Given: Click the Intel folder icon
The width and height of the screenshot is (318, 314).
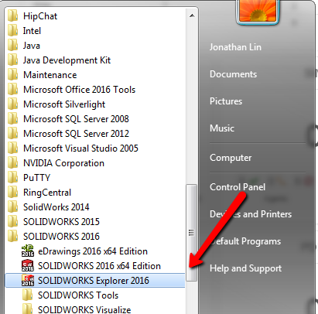Looking at the screenshot, I should click(12, 30).
